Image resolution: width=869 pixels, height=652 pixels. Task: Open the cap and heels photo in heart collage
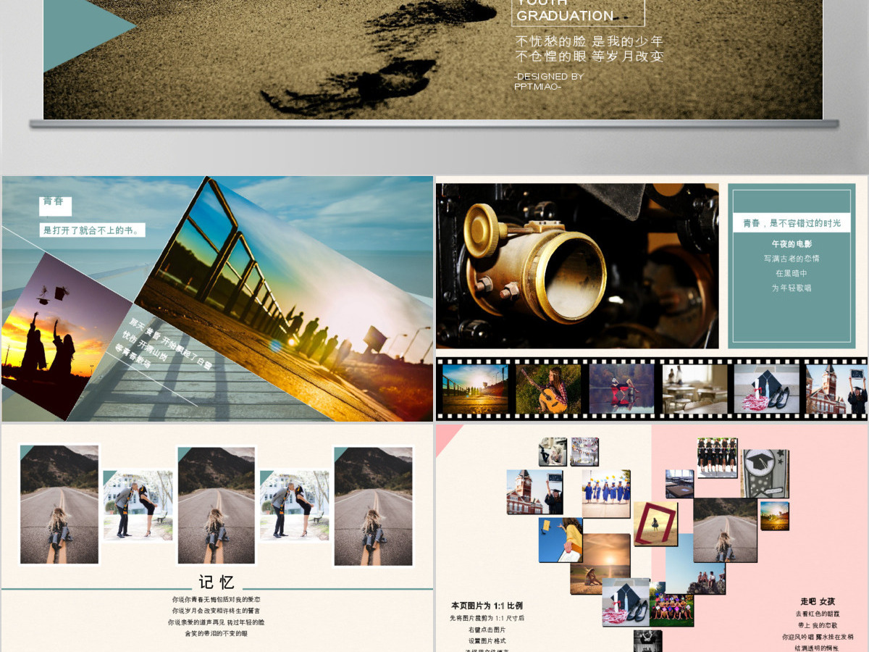coord(626,602)
